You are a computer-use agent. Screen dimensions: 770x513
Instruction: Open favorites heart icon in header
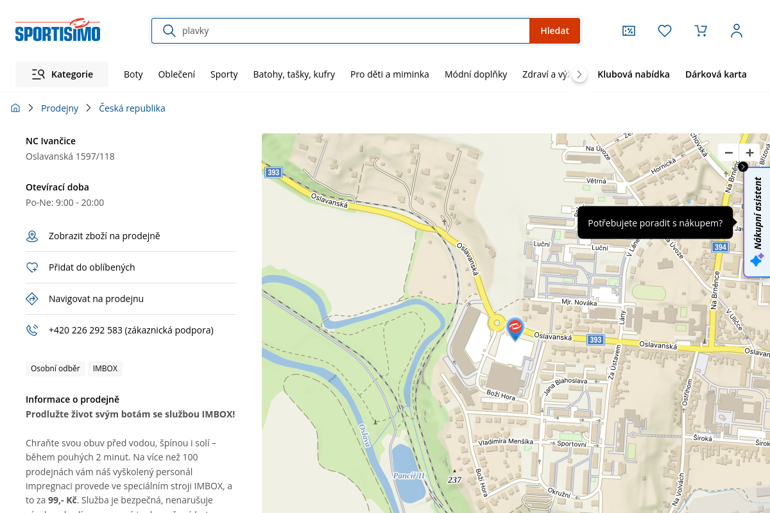pyautogui.click(x=665, y=31)
